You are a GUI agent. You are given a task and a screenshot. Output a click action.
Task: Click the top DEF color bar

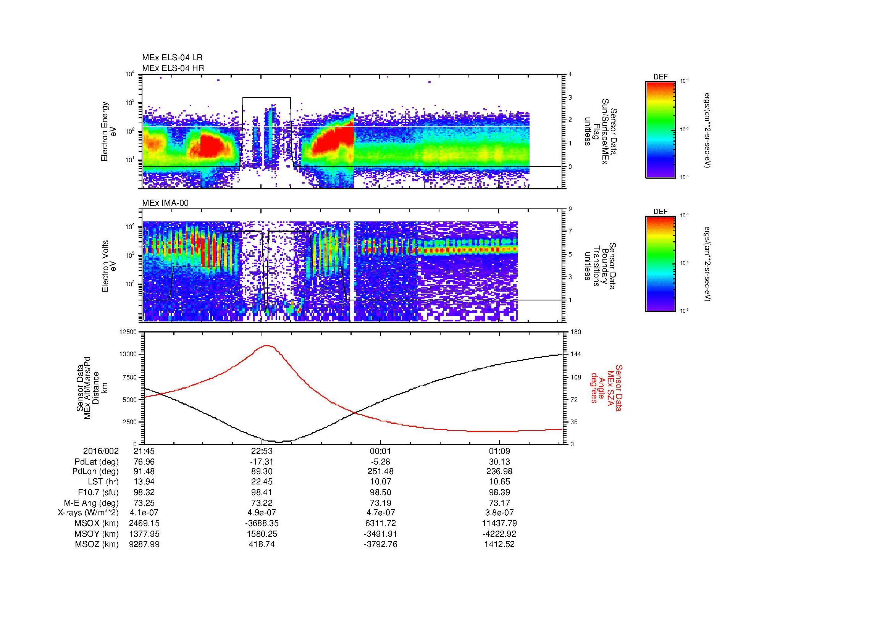pos(660,129)
